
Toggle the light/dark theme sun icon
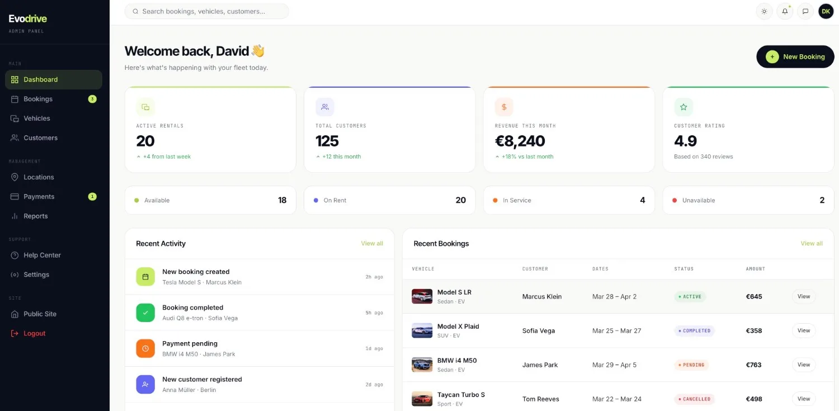764,11
